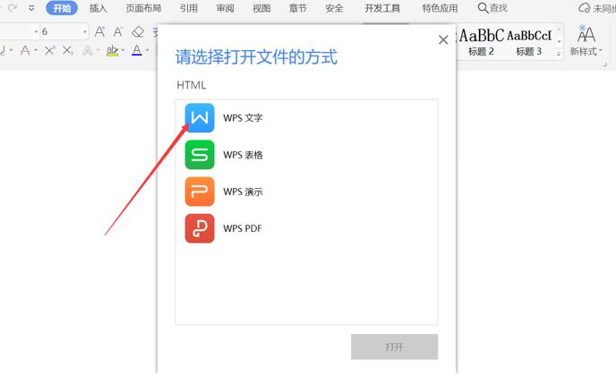Expand the quick access toolbar customize menu
The width and height of the screenshot is (616, 376).
point(31,8)
